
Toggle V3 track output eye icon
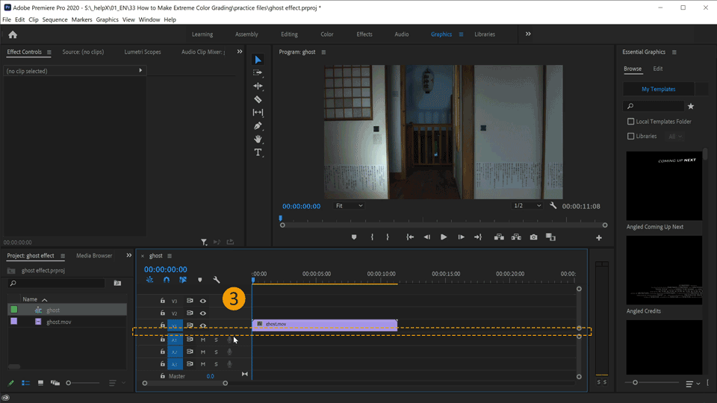[202, 301]
